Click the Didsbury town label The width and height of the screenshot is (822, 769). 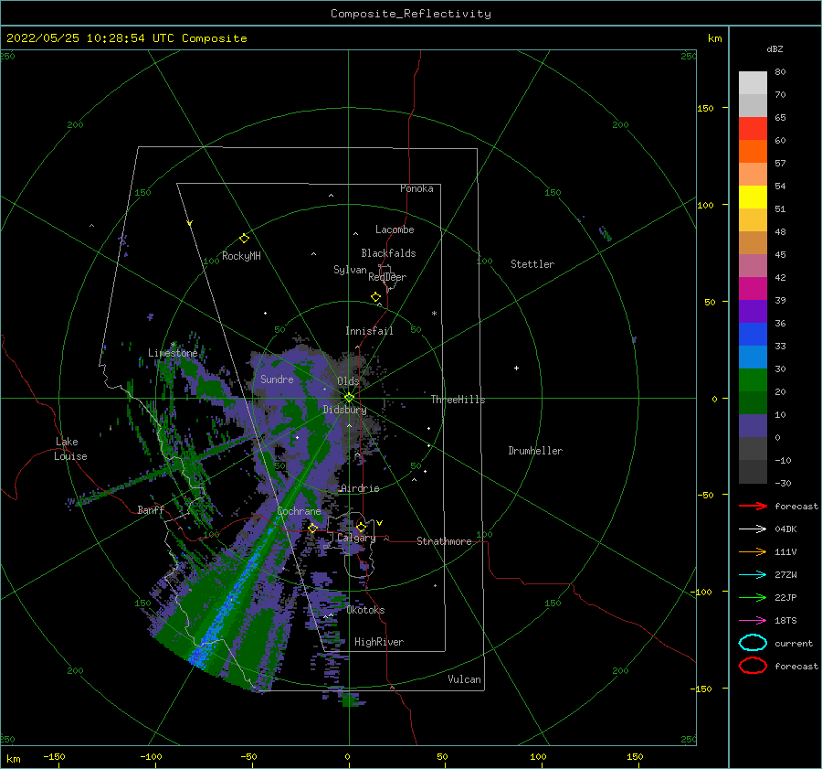(x=345, y=410)
